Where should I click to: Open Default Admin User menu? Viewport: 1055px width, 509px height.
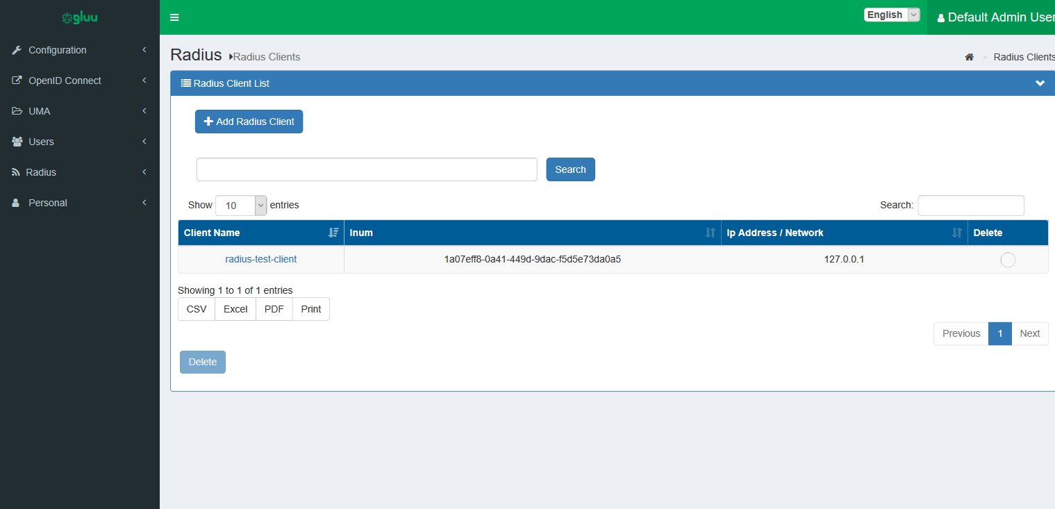[995, 17]
